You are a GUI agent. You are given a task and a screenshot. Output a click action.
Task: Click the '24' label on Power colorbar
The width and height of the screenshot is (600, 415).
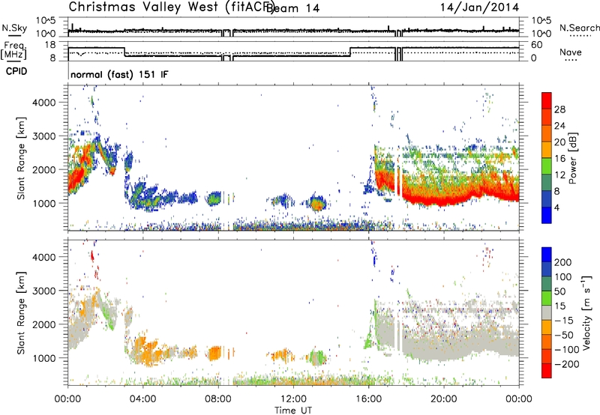(x=559, y=126)
